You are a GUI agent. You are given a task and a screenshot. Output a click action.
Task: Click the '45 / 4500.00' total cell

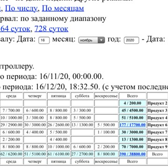coord(133,111)
